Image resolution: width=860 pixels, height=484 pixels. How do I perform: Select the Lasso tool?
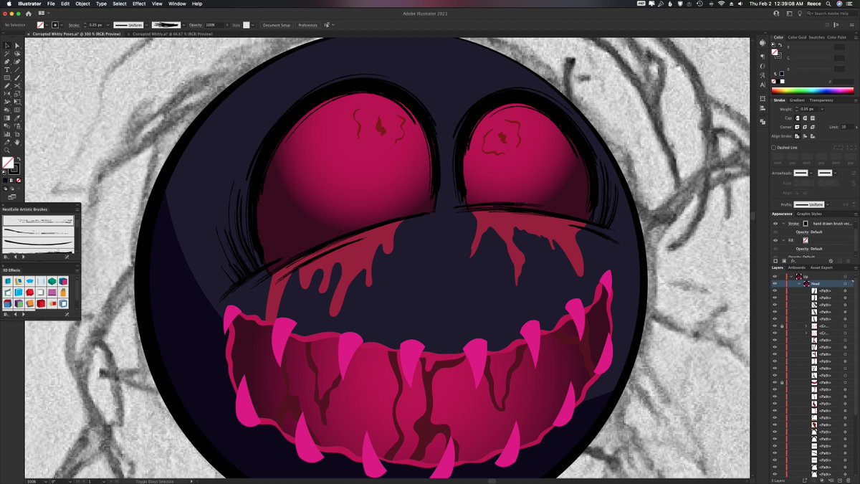click(17, 54)
